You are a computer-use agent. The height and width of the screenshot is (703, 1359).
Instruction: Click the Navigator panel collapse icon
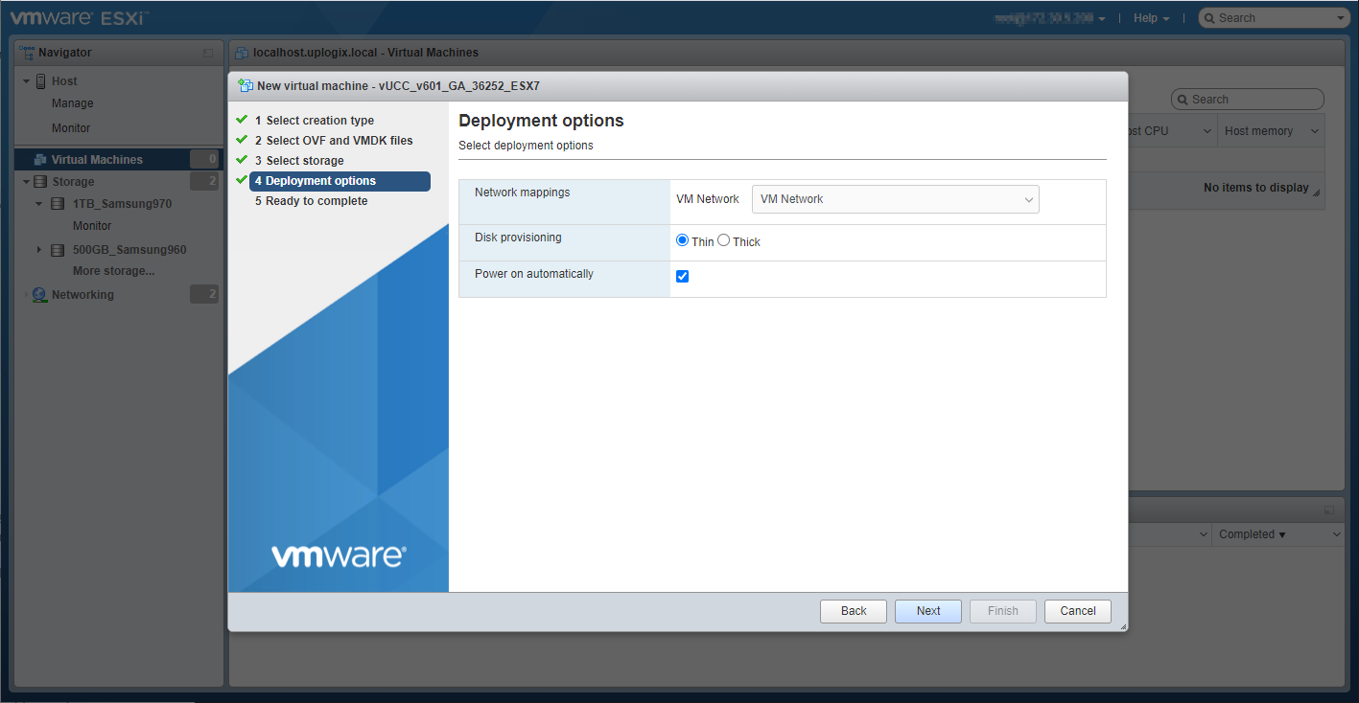pyautogui.click(x=208, y=54)
